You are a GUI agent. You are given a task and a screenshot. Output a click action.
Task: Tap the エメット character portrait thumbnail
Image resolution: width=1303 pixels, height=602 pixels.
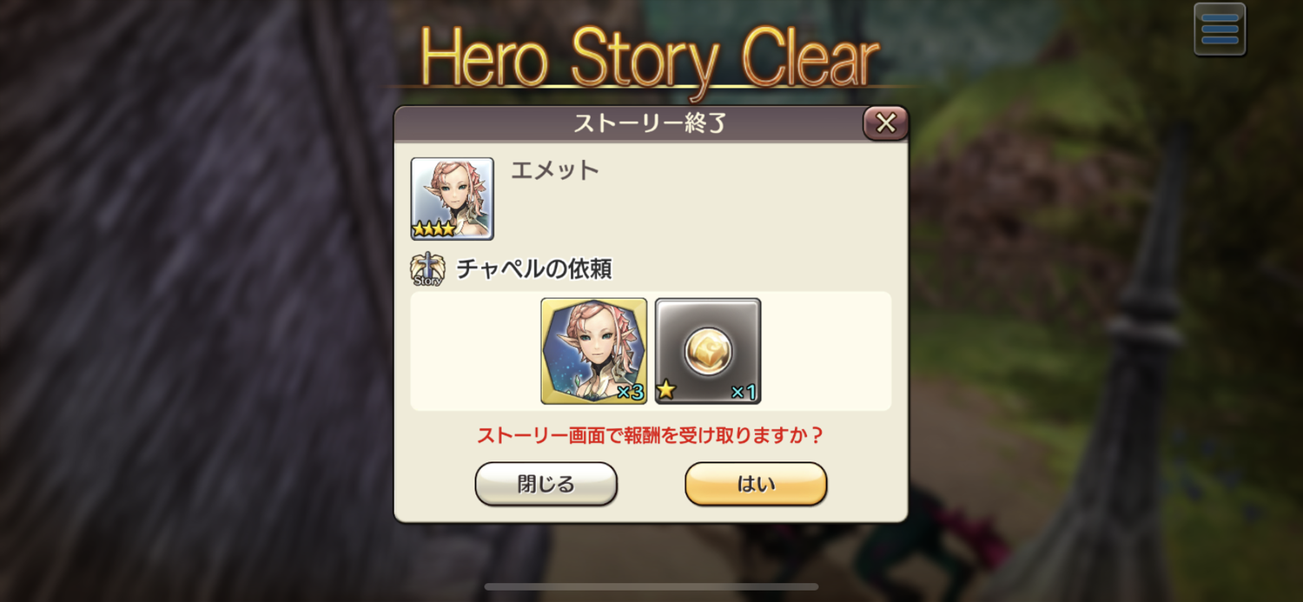coord(452,198)
